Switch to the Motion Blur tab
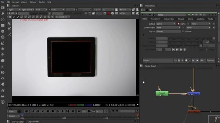This screenshot has height=123, width=220. click(x=169, y=19)
